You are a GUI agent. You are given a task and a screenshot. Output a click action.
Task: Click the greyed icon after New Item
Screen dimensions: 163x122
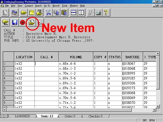[40, 22]
